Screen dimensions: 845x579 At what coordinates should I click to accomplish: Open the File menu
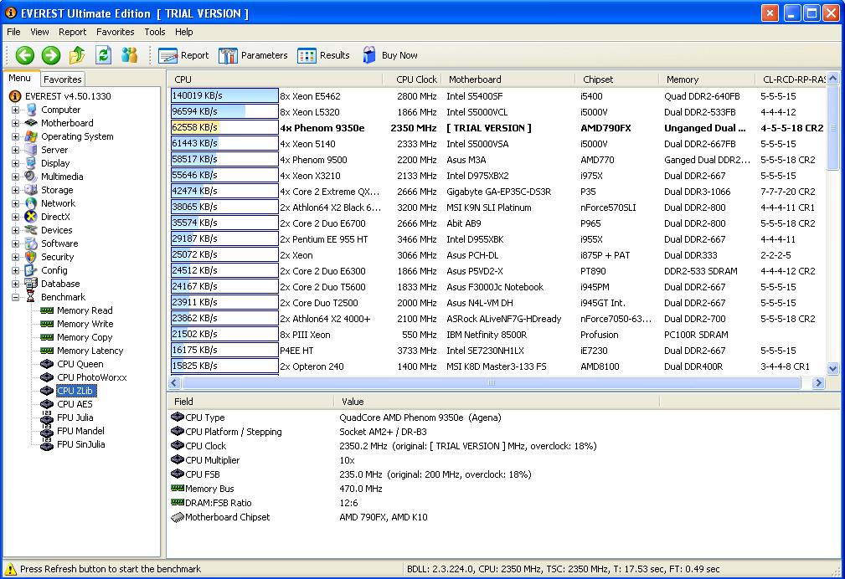pyautogui.click(x=13, y=32)
